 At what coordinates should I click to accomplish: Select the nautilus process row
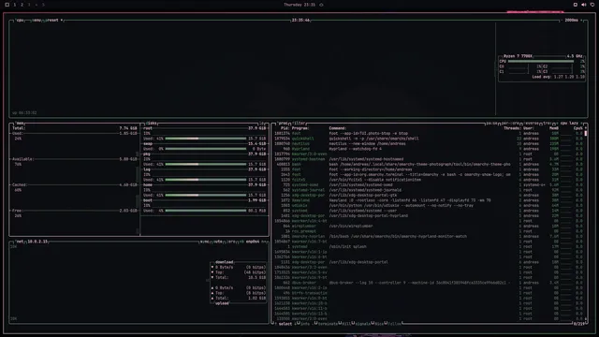[429, 143]
